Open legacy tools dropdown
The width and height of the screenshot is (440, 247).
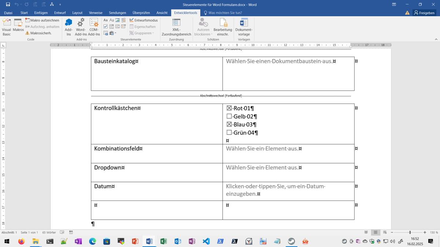coord(113,33)
